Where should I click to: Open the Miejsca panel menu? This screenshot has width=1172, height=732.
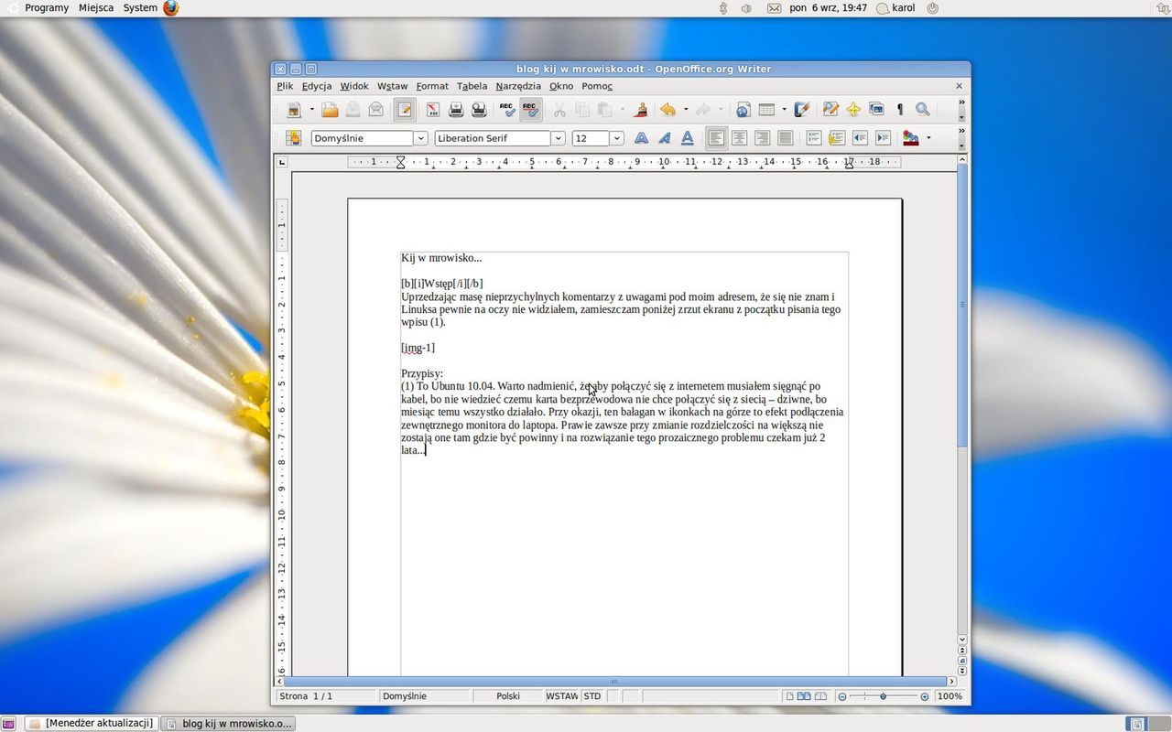(96, 7)
